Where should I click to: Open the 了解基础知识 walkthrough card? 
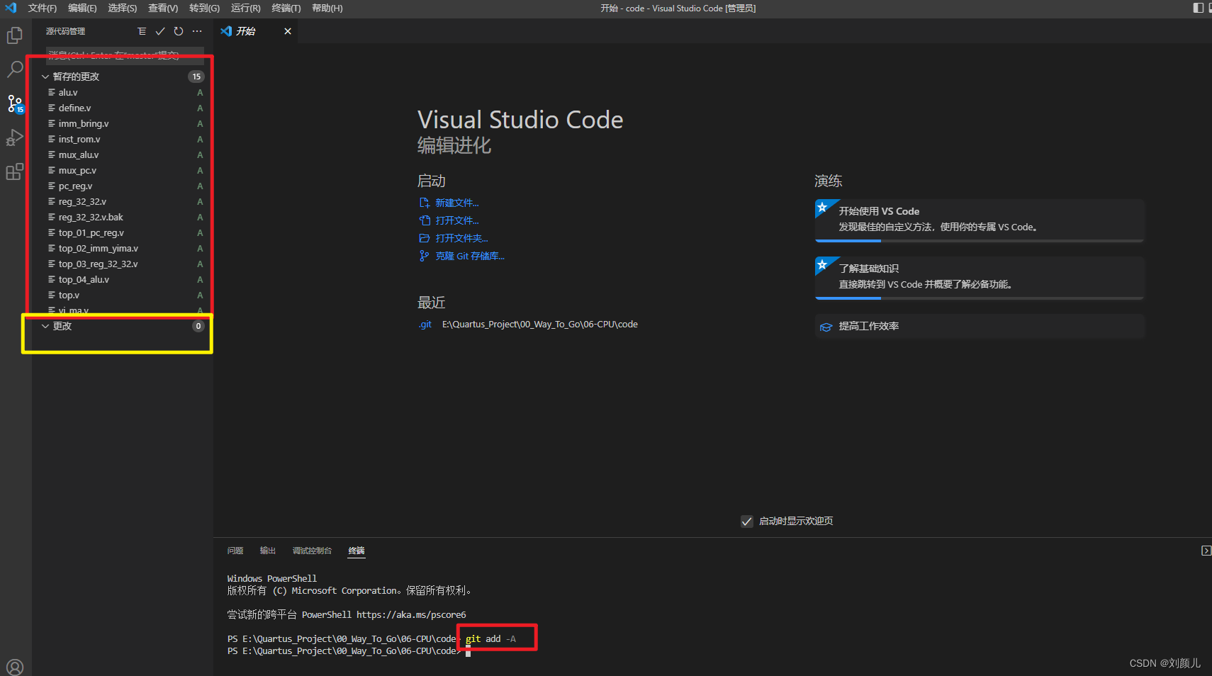pos(980,278)
